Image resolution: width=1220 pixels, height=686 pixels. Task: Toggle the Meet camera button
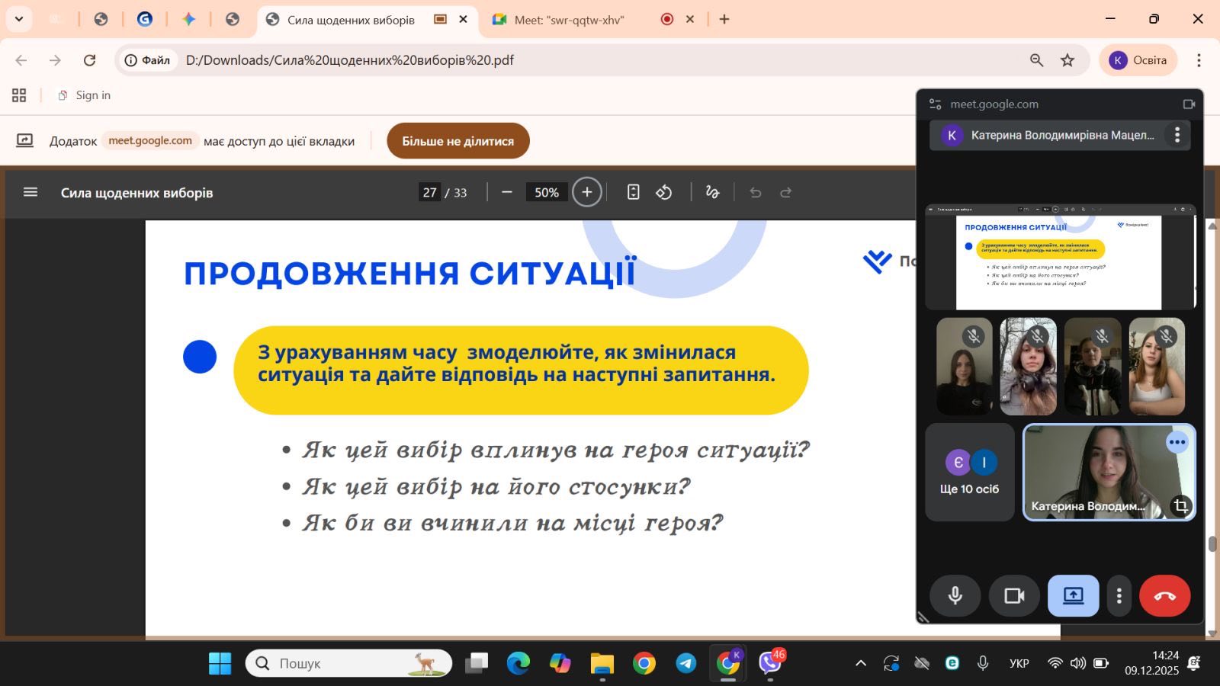click(x=1014, y=595)
